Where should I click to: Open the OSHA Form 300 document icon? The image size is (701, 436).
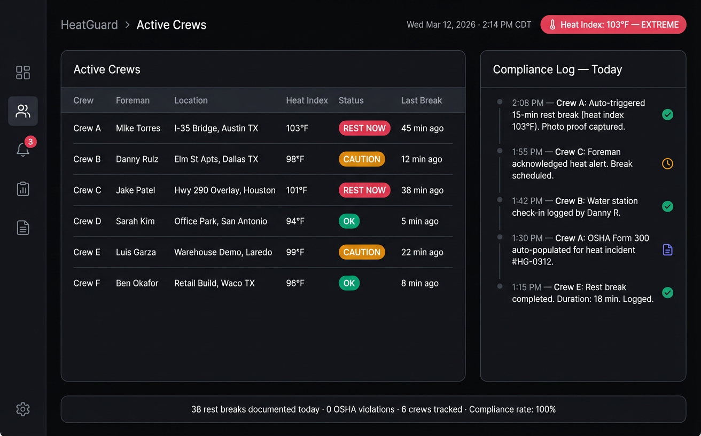coord(667,250)
